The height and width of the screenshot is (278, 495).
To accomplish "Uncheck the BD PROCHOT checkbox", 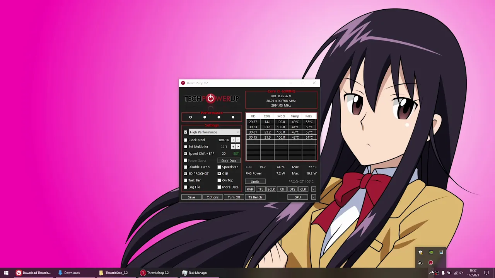I will (186, 174).
